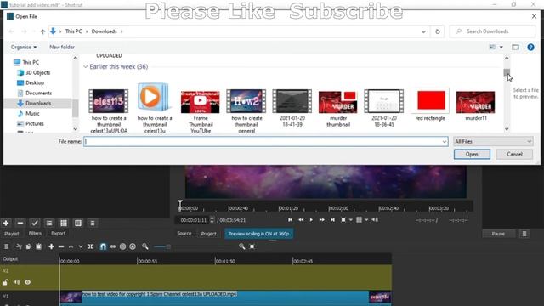Rewind the player
This screenshot has width=544, height=306.
(301, 219)
